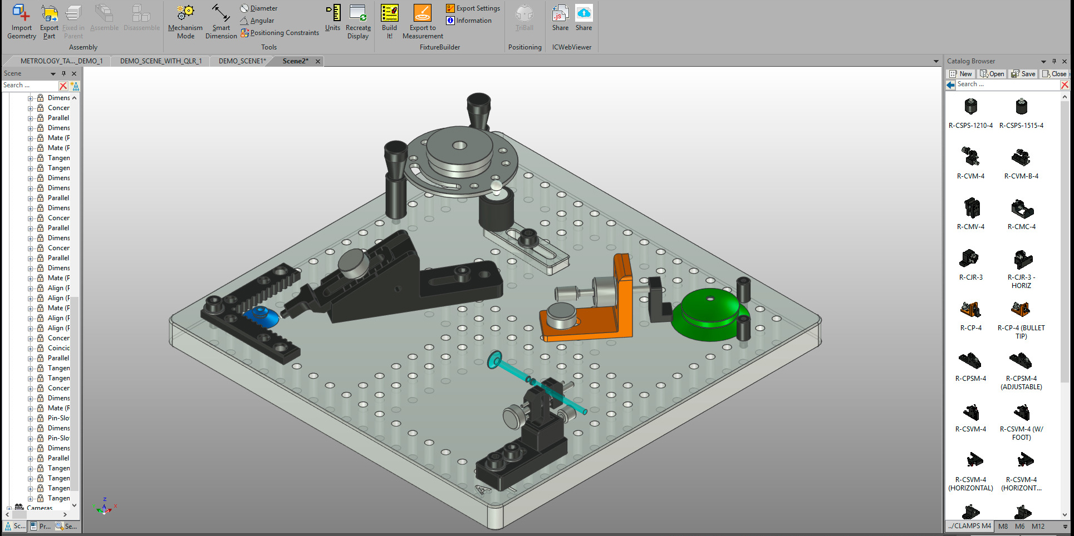Open the Scene panel dropdown arrow

point(53,73)
